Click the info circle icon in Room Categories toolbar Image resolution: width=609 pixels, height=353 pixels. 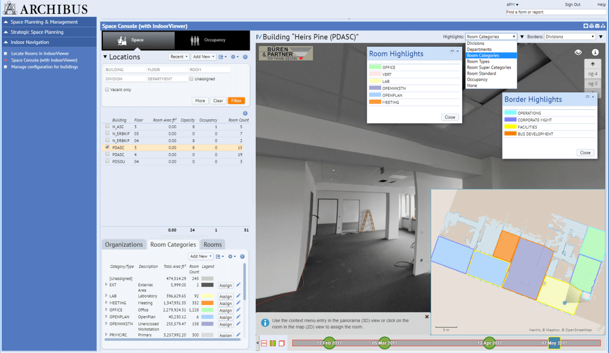(x=242, y=256)
